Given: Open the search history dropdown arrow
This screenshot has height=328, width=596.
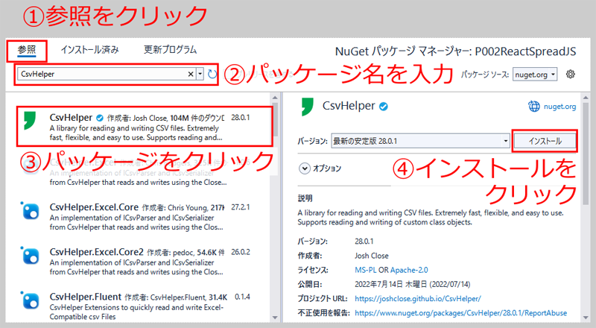Looking at the screenshot, I should click(200, 75).
